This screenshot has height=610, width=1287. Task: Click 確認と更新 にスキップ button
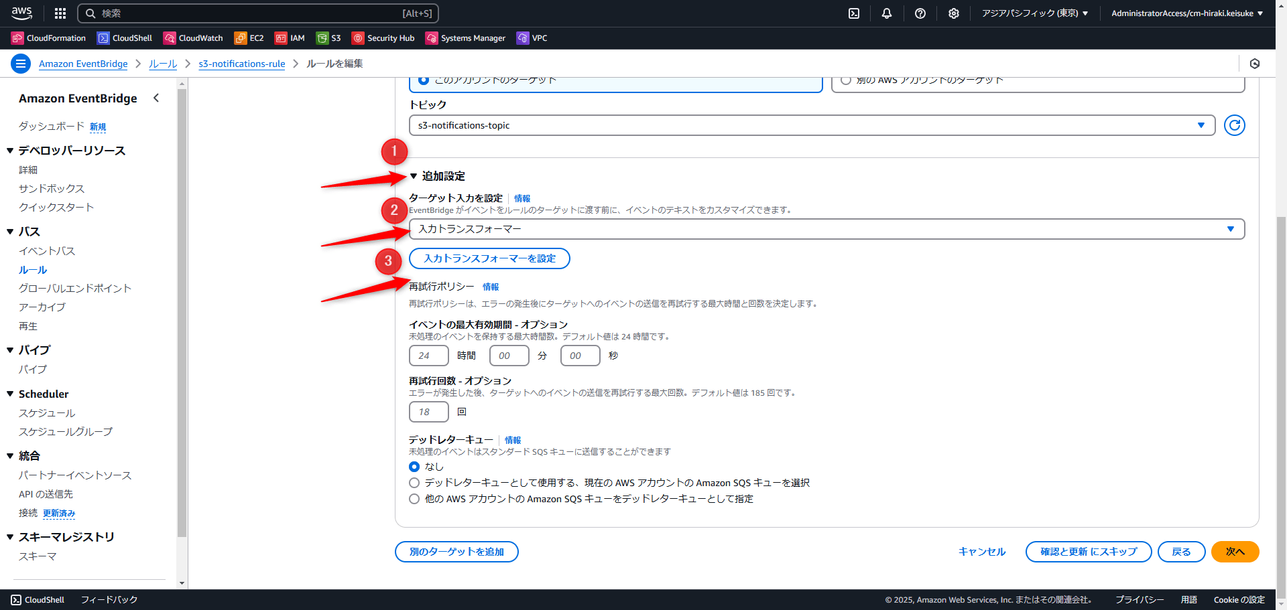point(1089,552)
